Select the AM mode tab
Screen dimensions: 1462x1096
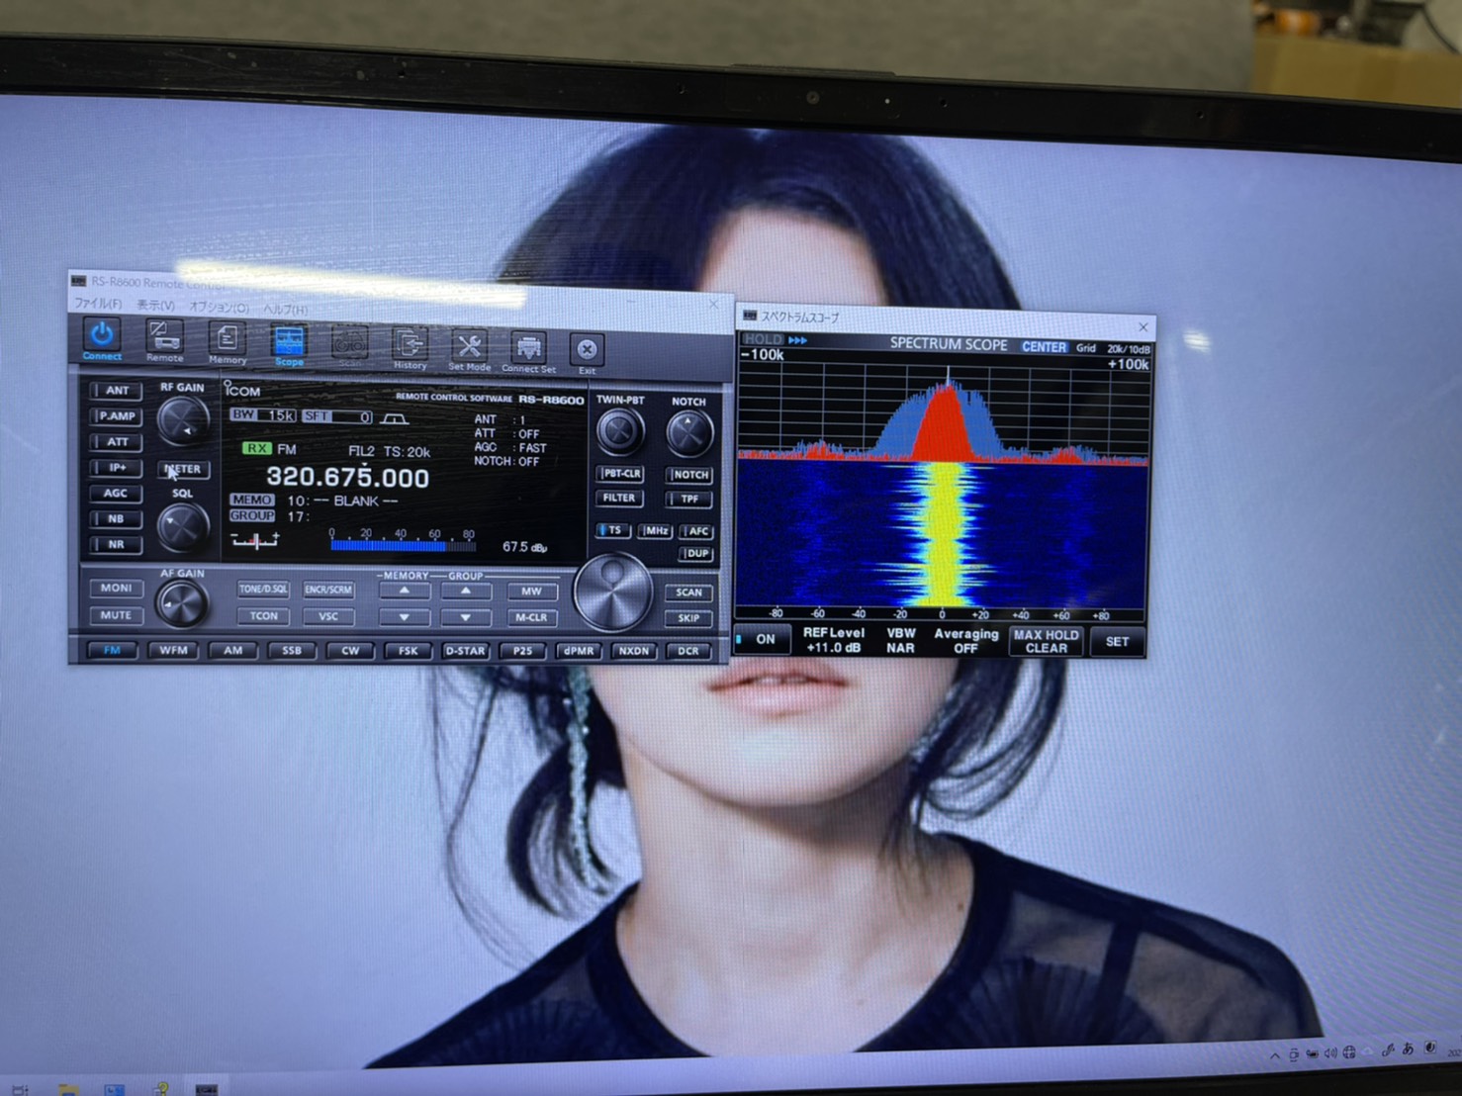pos(232,651)
